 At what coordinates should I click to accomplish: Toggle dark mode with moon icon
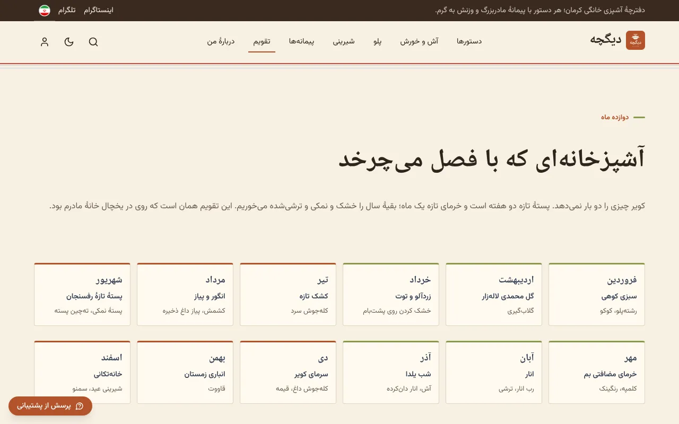(69, 42)
